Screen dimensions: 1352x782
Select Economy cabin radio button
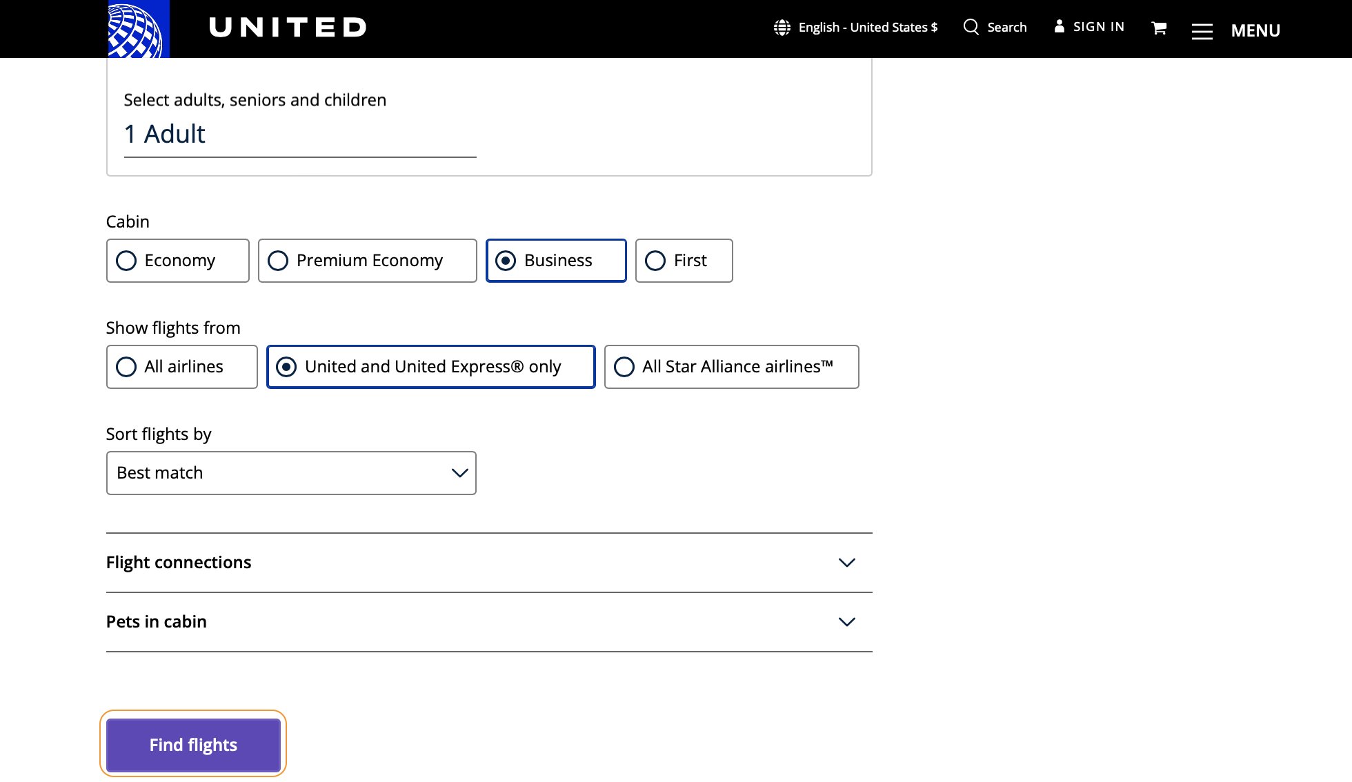pyautogui.click(x=126, y=261)
